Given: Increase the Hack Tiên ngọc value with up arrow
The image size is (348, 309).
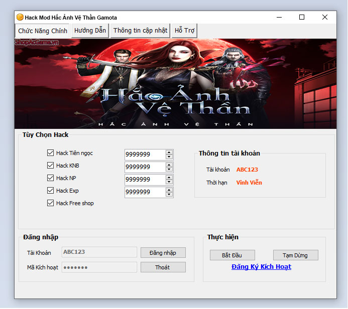Looking at the screenshot, I should pos(169,152).
